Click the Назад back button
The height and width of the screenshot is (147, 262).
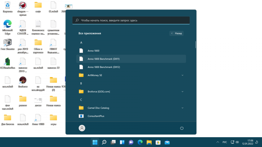[177, 33]
